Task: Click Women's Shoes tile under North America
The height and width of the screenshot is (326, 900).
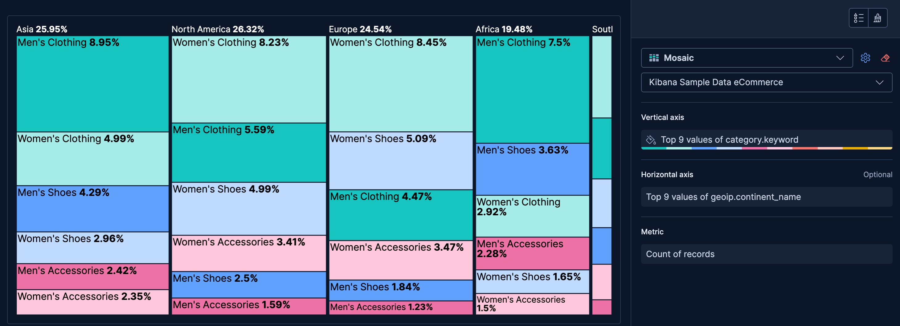Action: [x=248, y=209]
